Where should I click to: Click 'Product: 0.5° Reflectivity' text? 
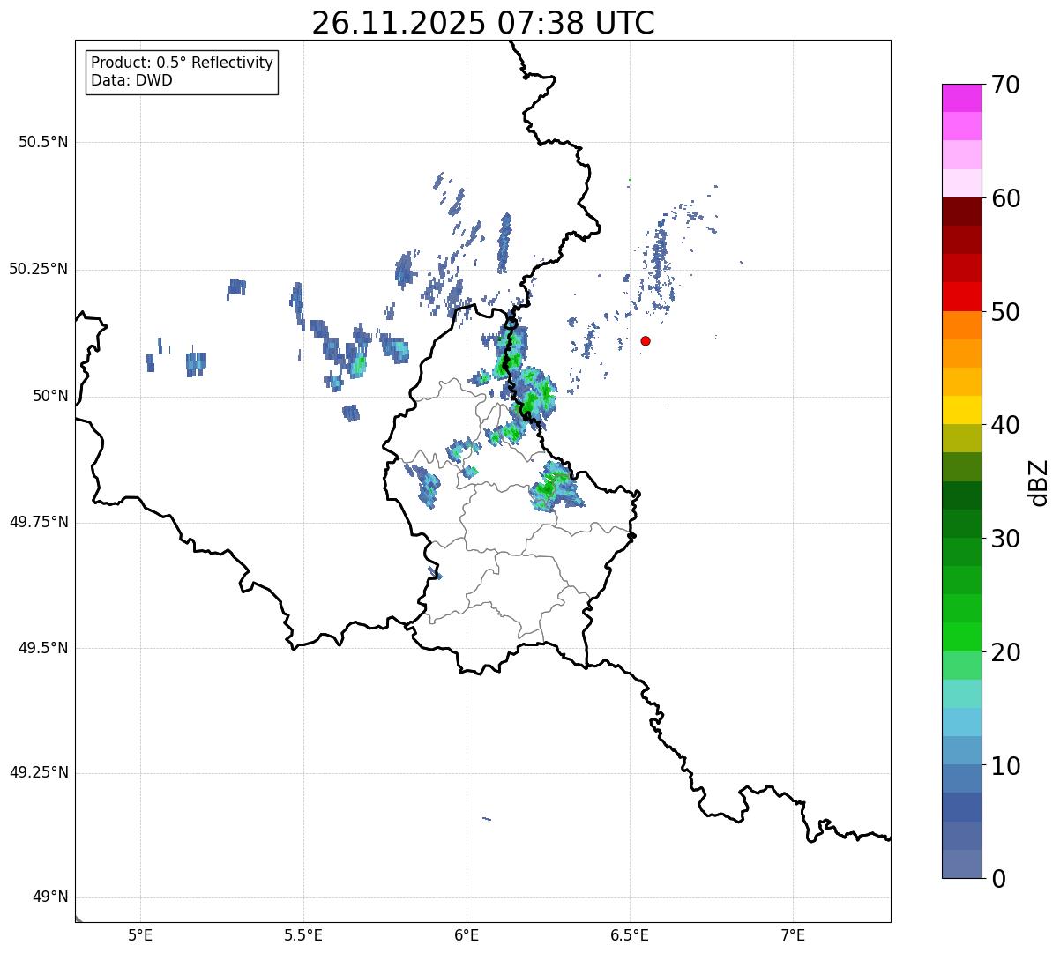183,63
